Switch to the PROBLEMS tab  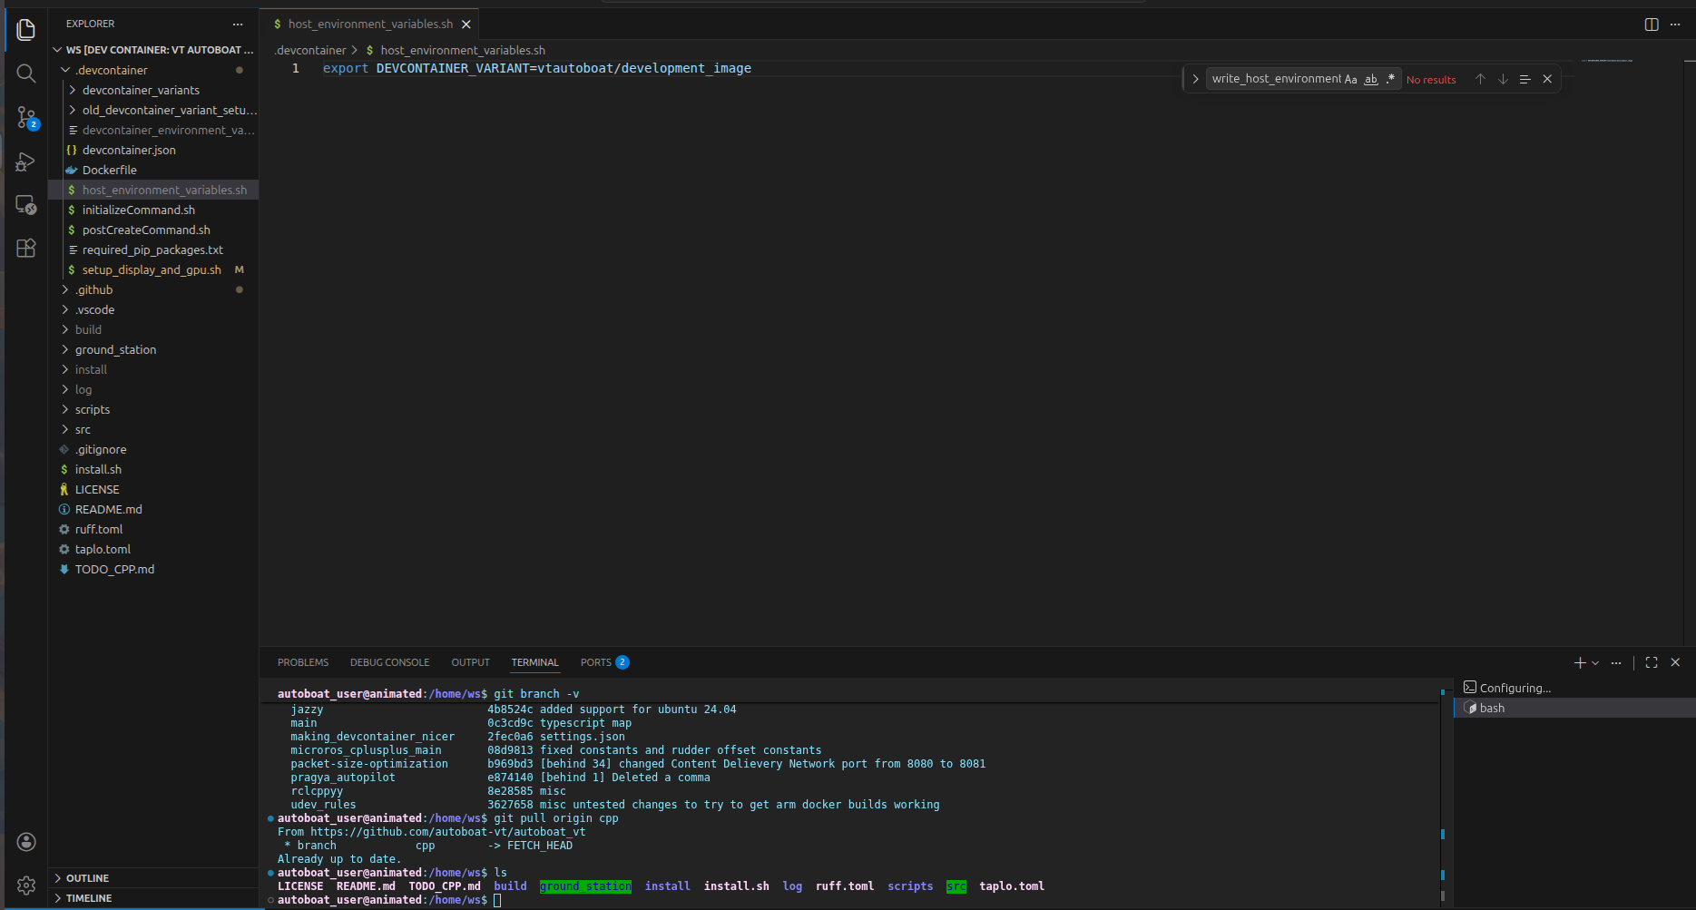tap(302, 662)
